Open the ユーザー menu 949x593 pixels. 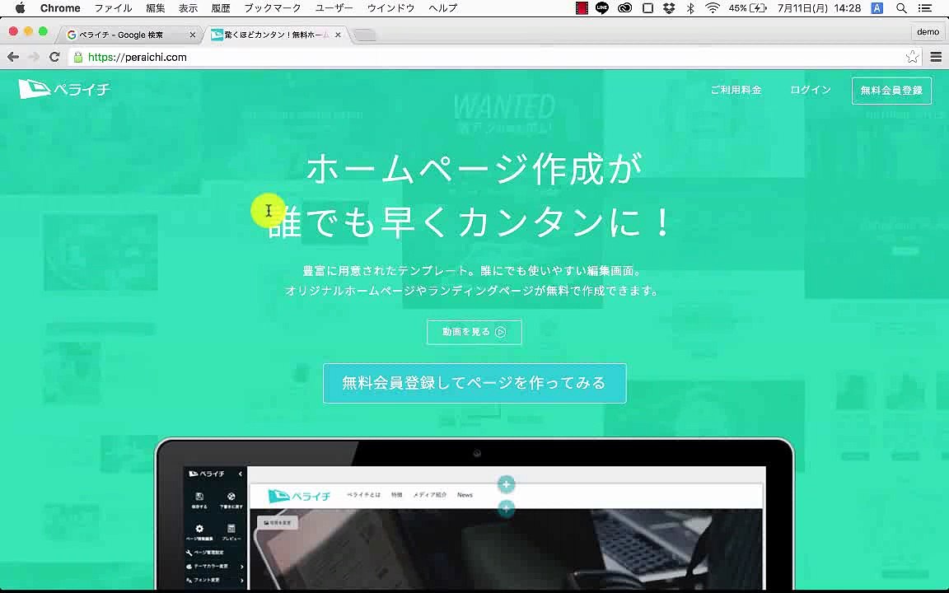point(334,8)
